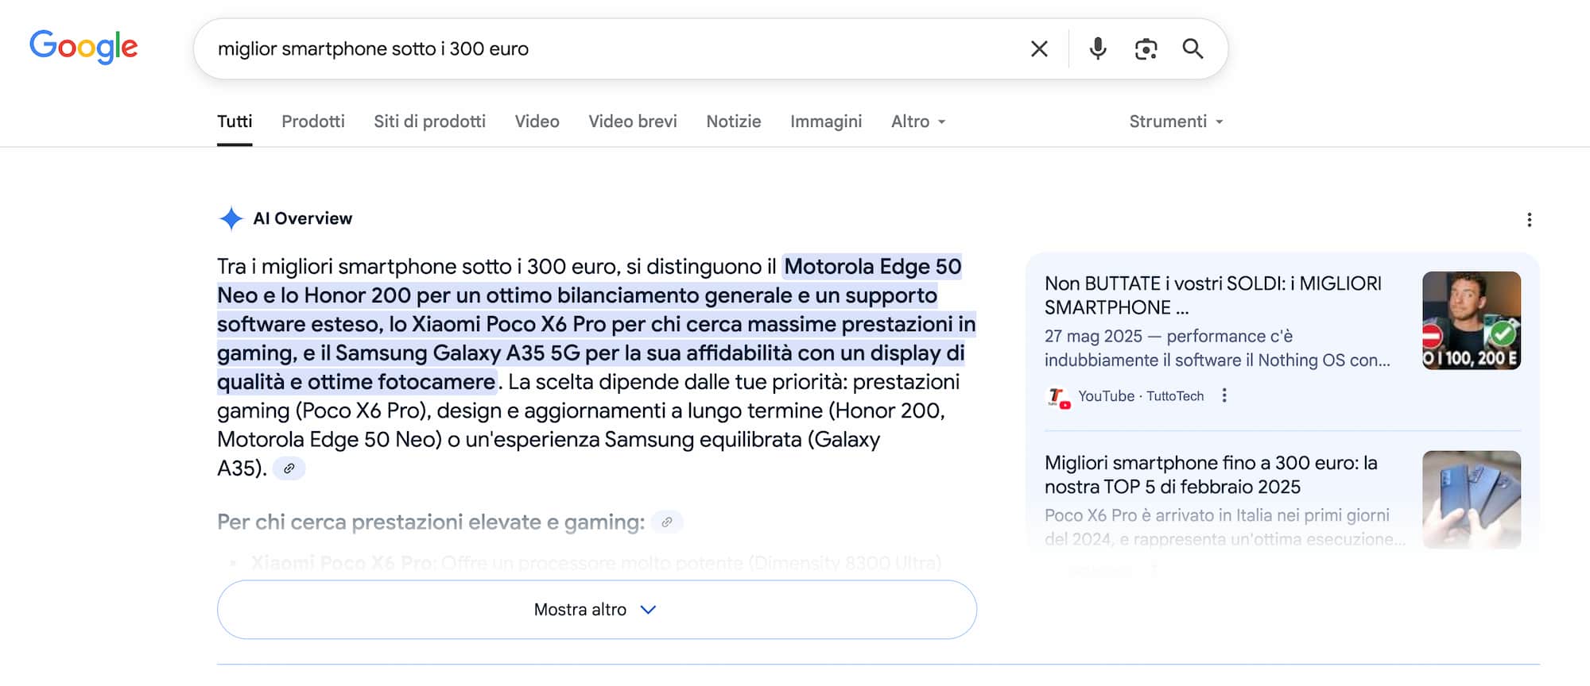Screen dimensions: 1590x686
Task: Submit search using magnifying glass icon
Action: point(1192,49)
